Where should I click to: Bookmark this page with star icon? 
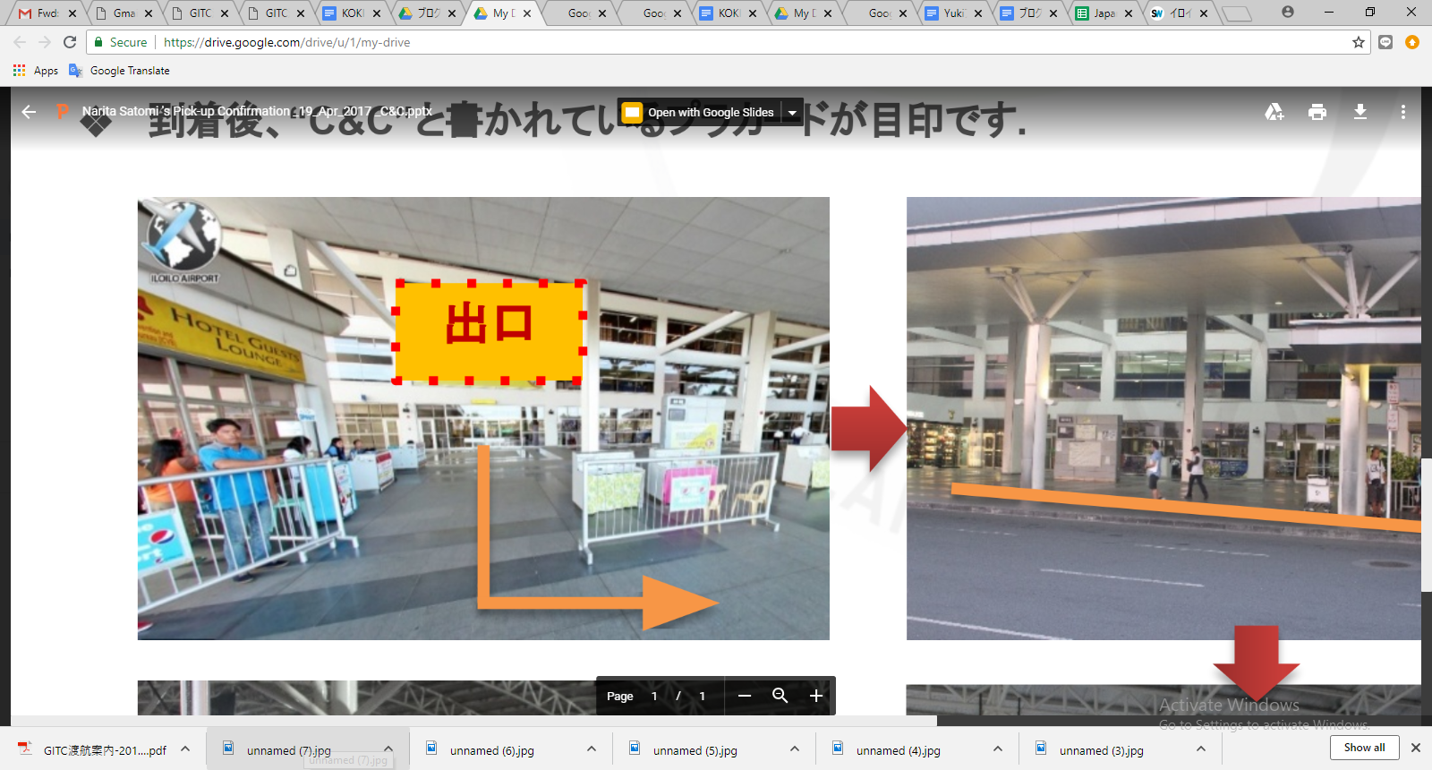click(1359, 42)
